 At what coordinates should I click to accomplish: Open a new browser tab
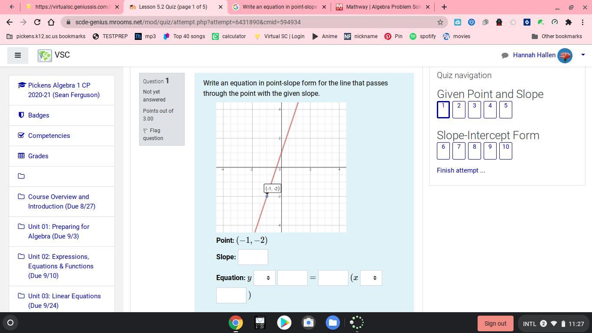444,7
